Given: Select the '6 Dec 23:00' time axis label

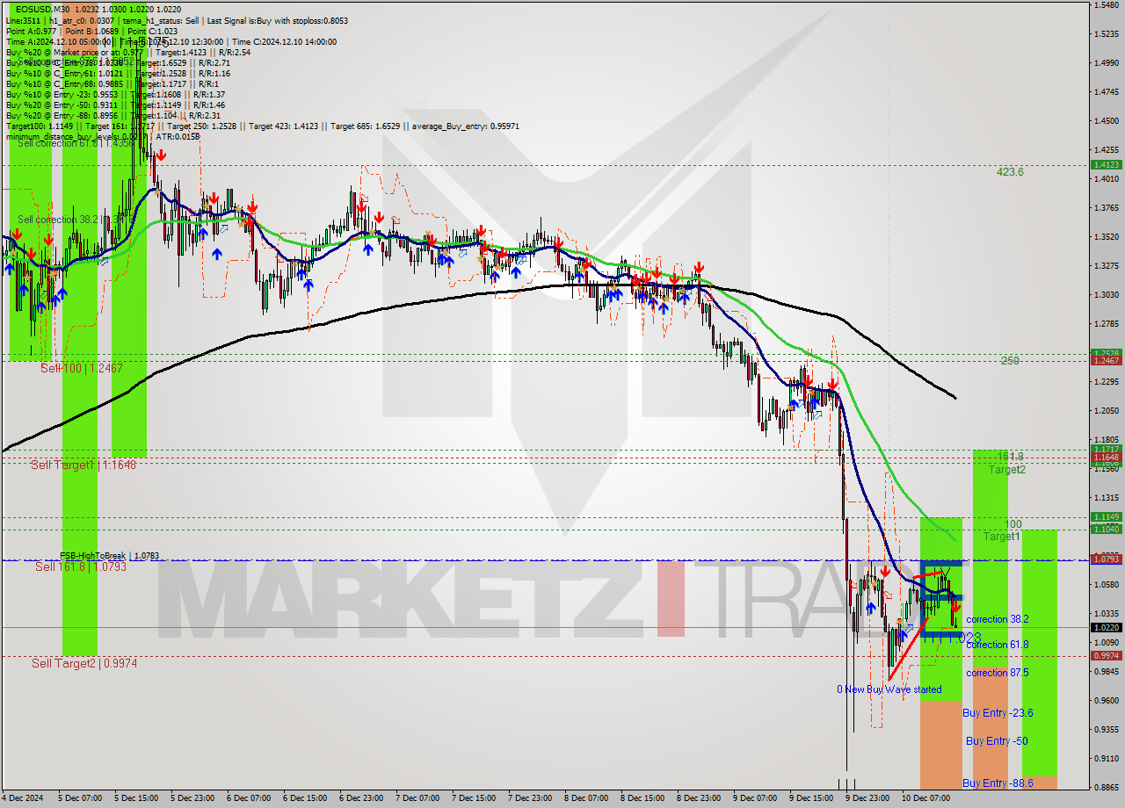Looking at the screenshot, I should (x=360, y=798).
